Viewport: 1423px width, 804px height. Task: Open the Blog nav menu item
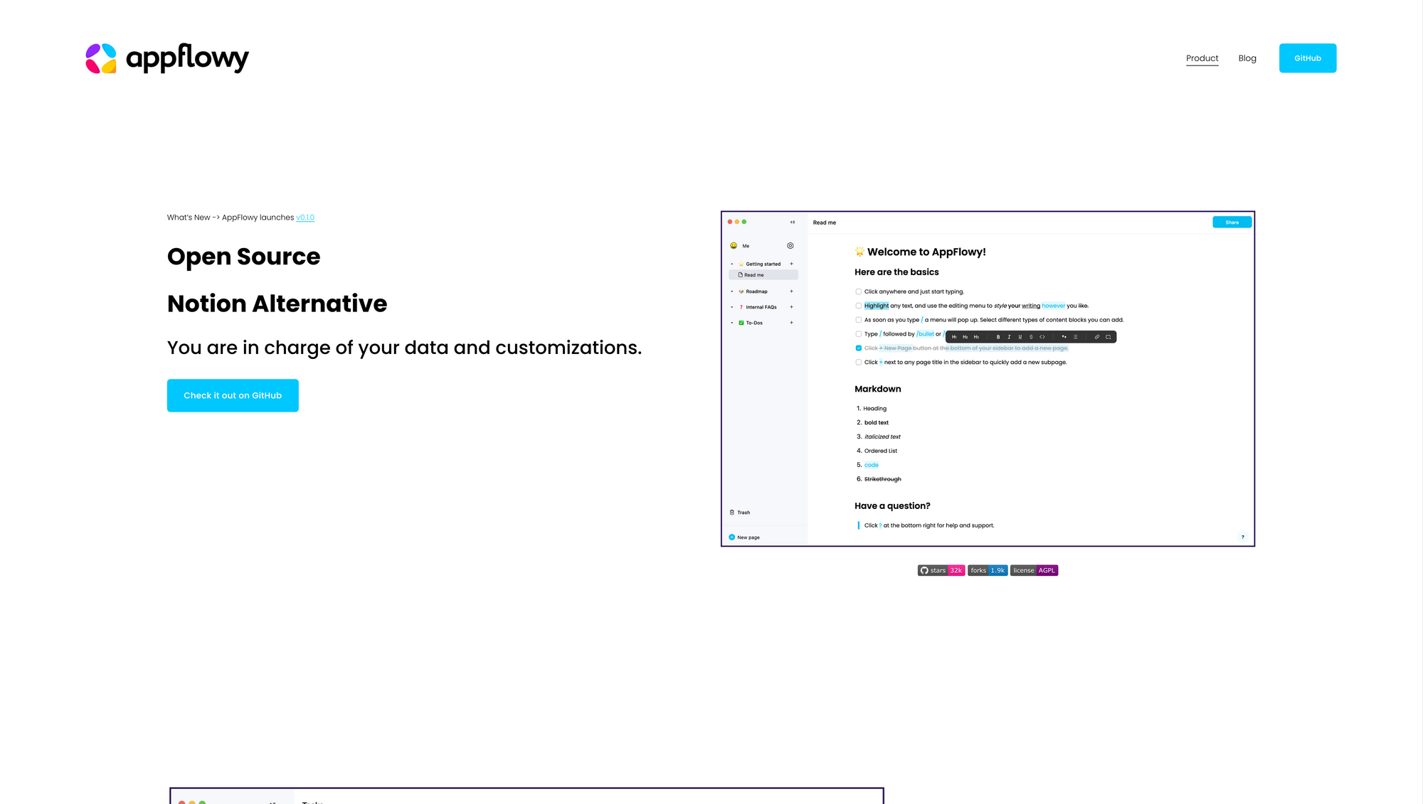[1247, 58]
